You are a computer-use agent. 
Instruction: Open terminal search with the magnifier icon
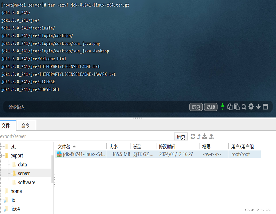pyautogui.click(x=244, y=107)
